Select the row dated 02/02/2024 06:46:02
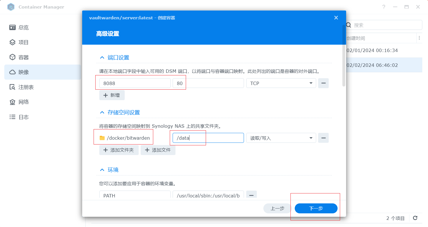 coord(384,65)
